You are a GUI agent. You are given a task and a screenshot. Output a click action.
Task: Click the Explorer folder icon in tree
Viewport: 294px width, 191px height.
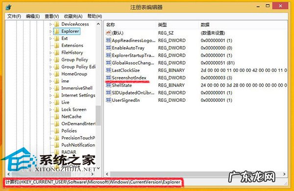click(56, 31)
